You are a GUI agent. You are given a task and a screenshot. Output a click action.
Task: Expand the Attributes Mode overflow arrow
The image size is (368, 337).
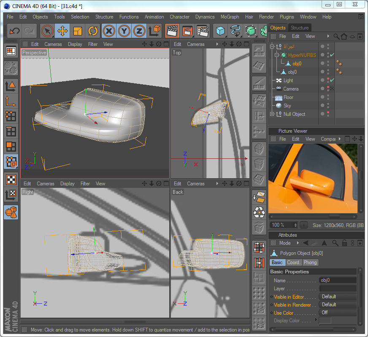tap(298, 243)
